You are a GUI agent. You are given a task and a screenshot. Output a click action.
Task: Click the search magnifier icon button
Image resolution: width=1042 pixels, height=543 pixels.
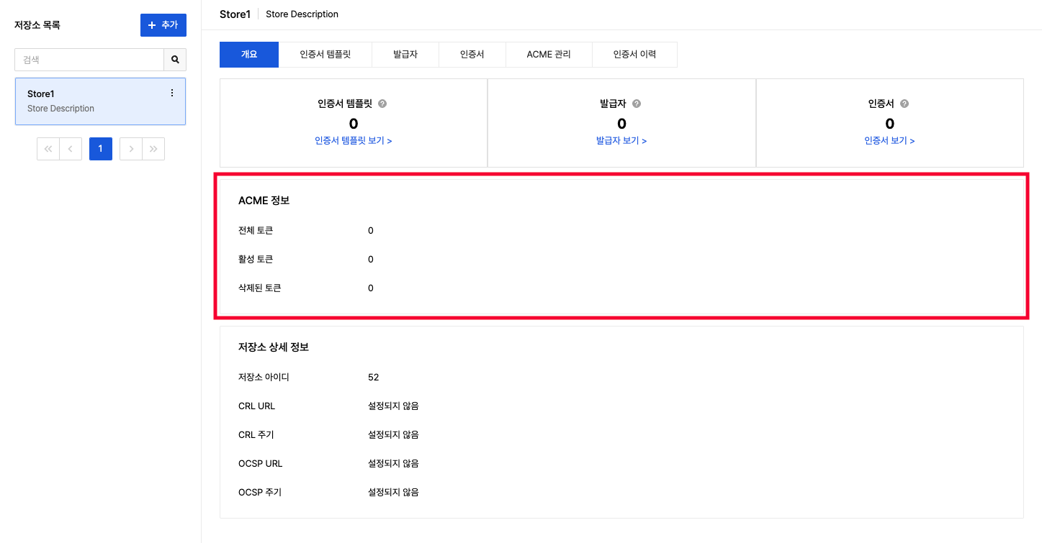pyautogui.click(x=175, y=60)
